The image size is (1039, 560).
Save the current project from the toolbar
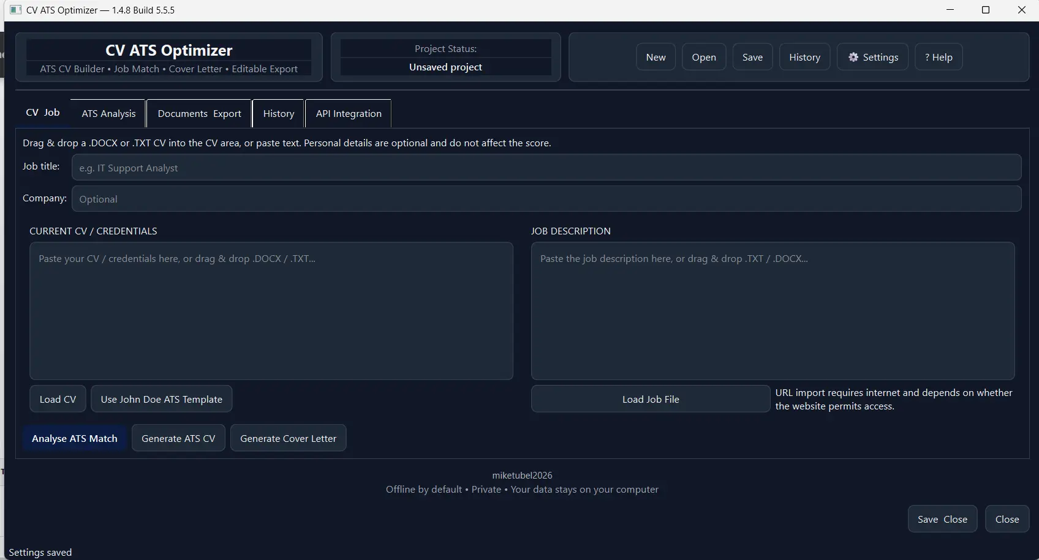click(x=752, y=57)
